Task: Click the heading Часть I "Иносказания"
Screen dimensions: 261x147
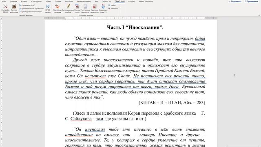Action: tap(135, 27)
